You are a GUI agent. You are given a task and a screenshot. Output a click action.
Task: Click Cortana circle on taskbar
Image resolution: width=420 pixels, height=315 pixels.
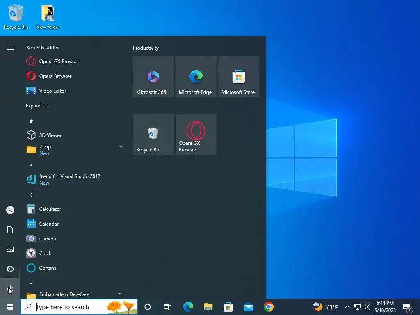[148, 307]
